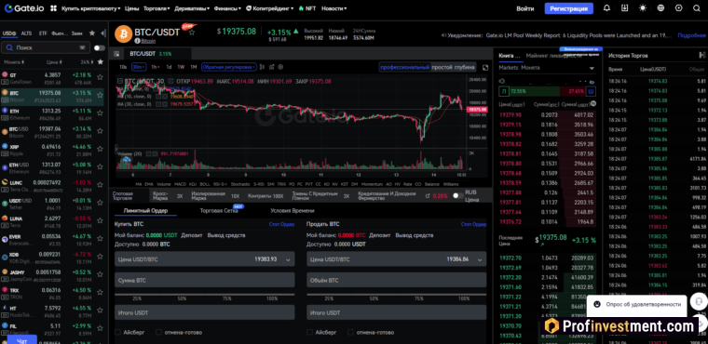Set buy amount slider to 100%

coord(272,298)
